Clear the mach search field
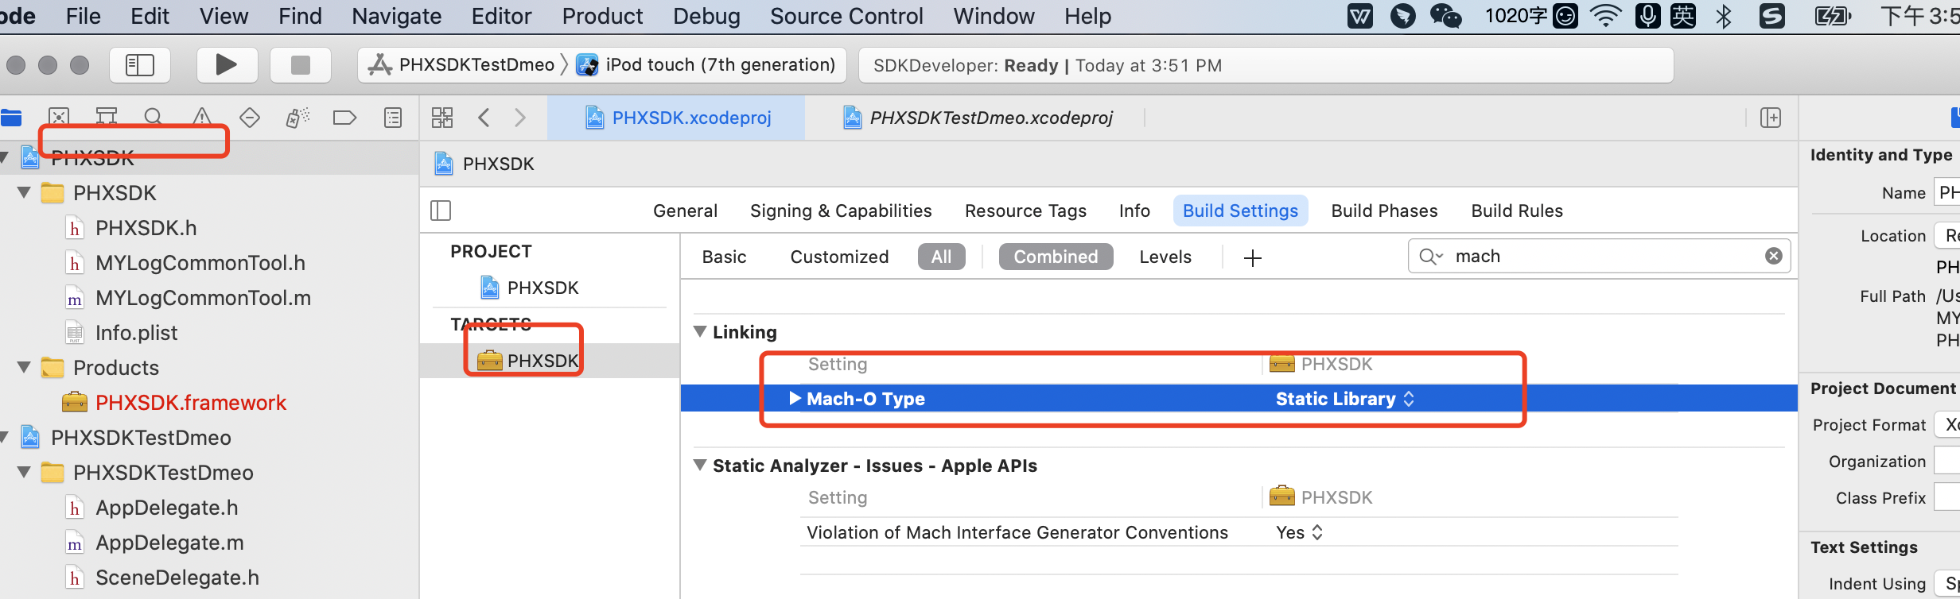 click(x=1774, y=256)
